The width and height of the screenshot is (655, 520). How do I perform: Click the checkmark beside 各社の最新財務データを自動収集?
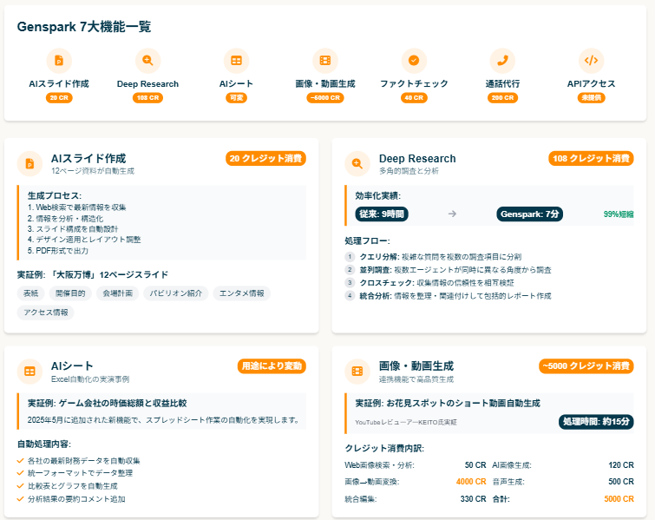pos(20,461)
